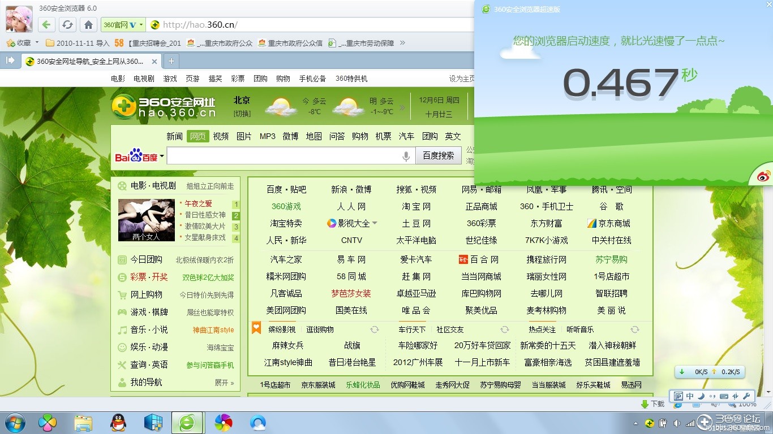Show hidden tray icons arrow
Viewport: 773px width, 434px height.
click(635, 423)
